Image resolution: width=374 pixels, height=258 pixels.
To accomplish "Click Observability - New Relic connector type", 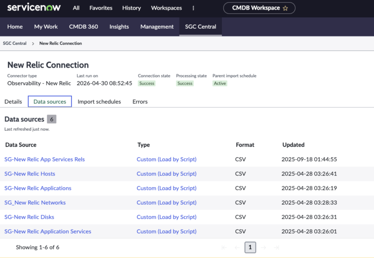I will (x=39, y=83).
